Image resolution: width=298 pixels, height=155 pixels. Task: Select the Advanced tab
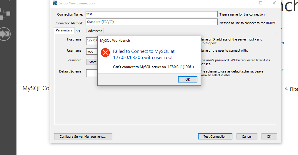click(x=95, y=31)
